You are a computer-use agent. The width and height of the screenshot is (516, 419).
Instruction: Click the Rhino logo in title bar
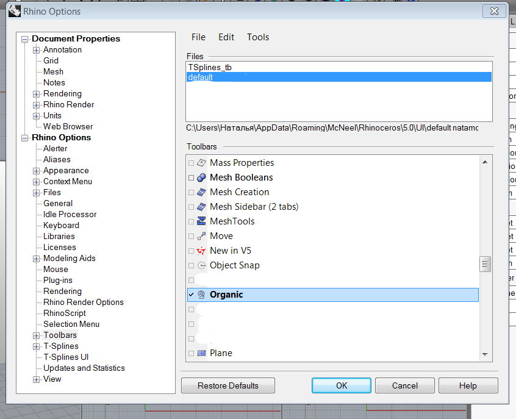tap(15, 11)
